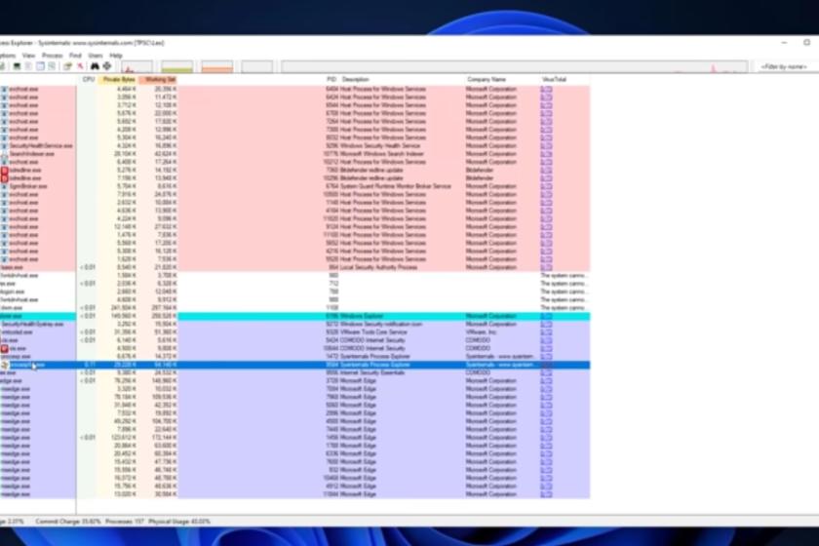Open VirusTotal link on SearchIndexer row
This screenshot has width=819, height=546.
(x=546, y=154)
